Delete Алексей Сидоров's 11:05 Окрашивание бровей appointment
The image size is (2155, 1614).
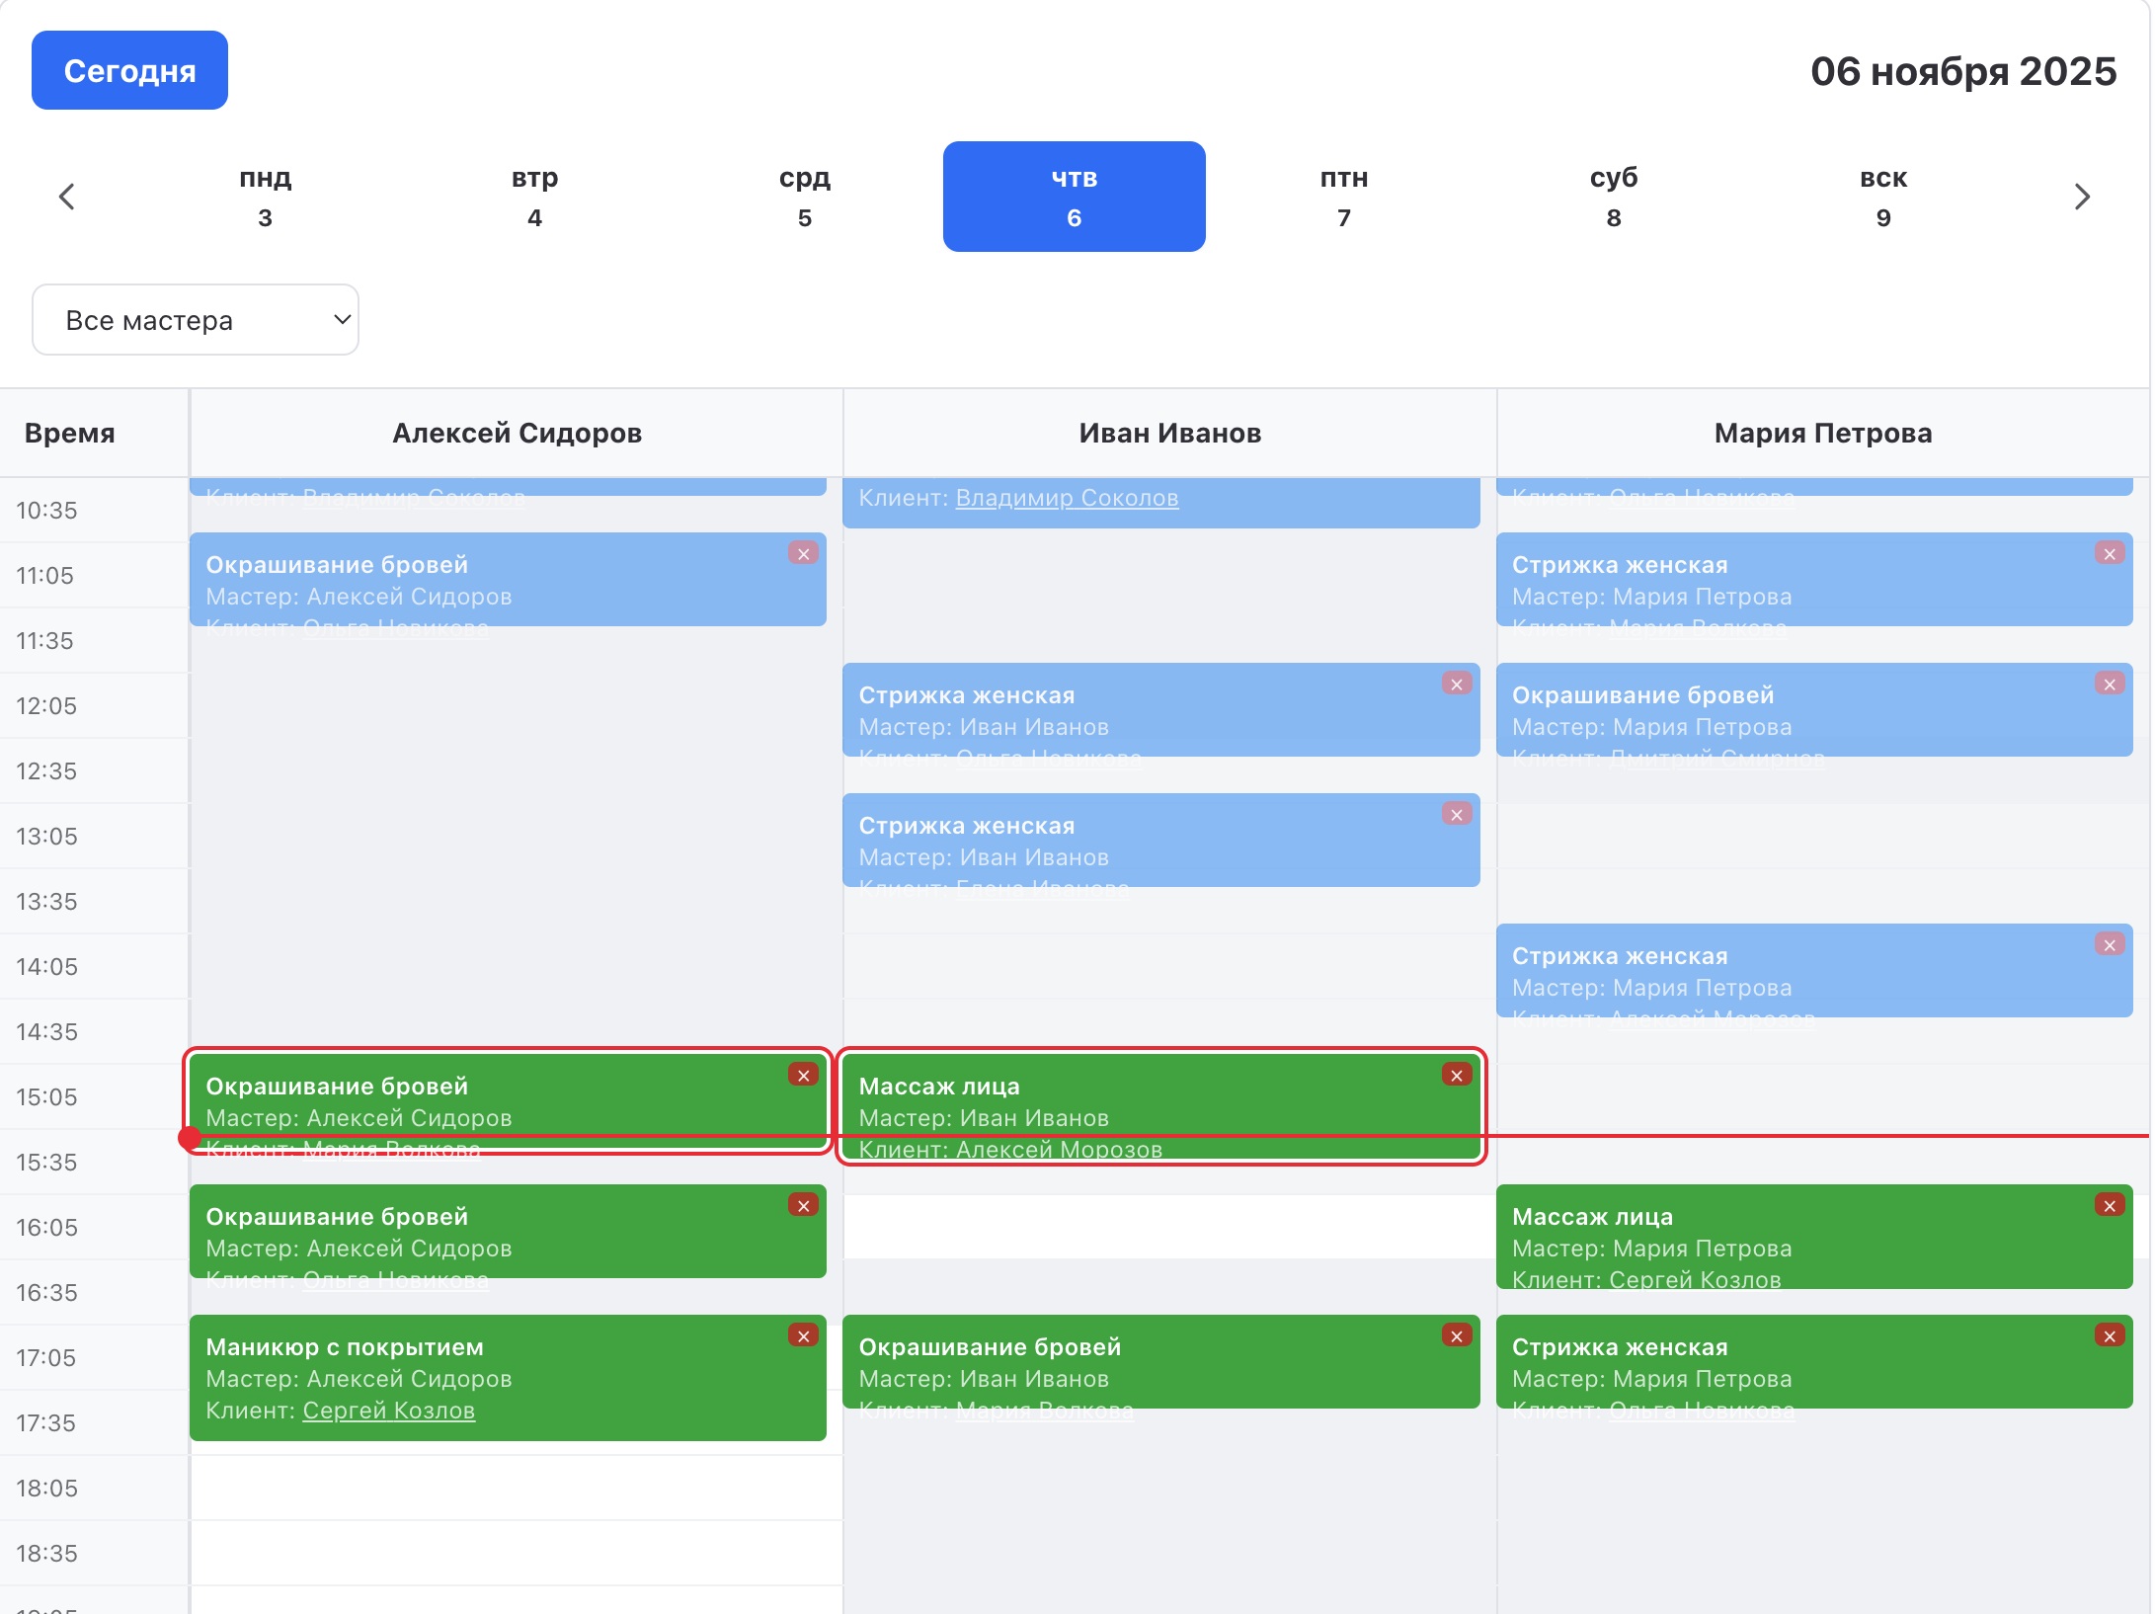click(803, 553)
